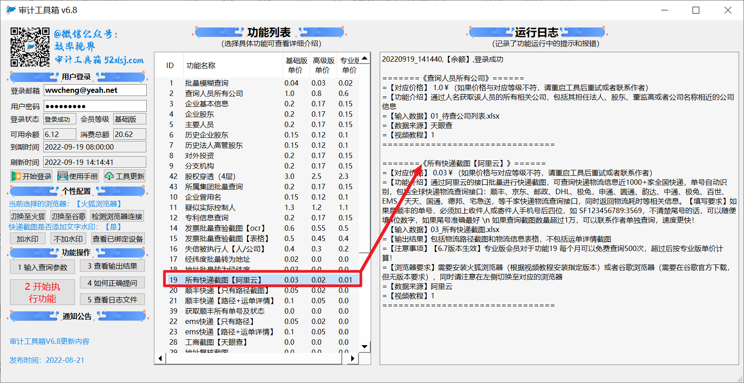Select row 8 对外投资
Image resolution: width=744 pixels, height=383 pixels.
(x=257, y=155)
